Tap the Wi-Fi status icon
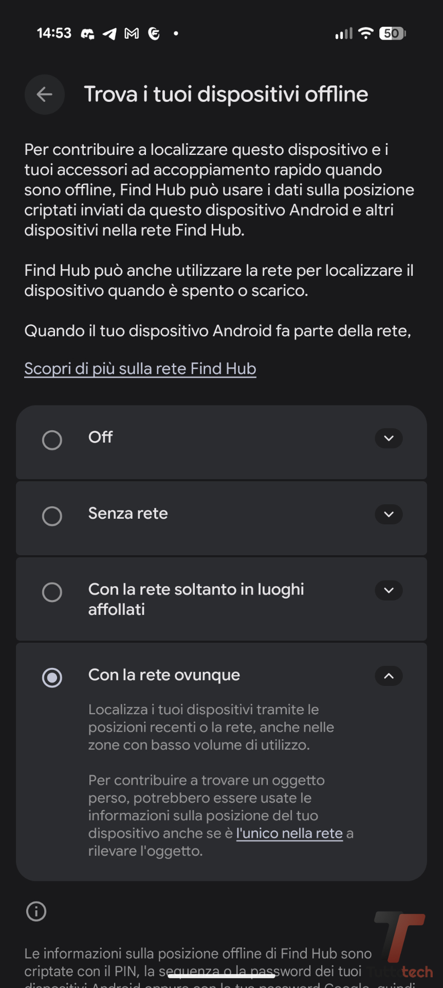Viewport: 443px width, 988px height. [x=365, y=33]
